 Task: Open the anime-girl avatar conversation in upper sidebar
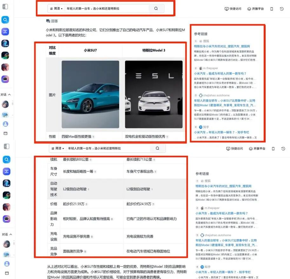click(x=5, y=104)
